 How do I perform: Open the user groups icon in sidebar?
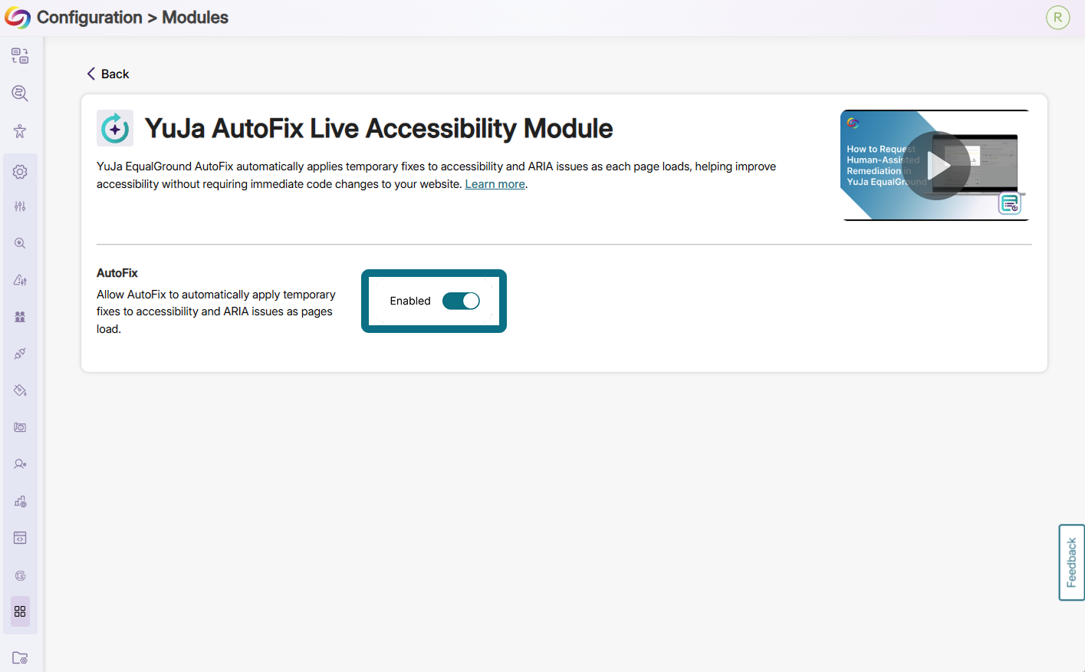click(20, 317)
